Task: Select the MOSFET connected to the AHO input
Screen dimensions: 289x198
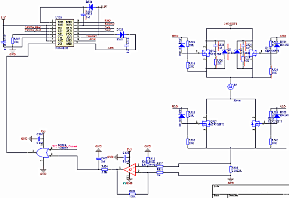Action: [253, 53]
